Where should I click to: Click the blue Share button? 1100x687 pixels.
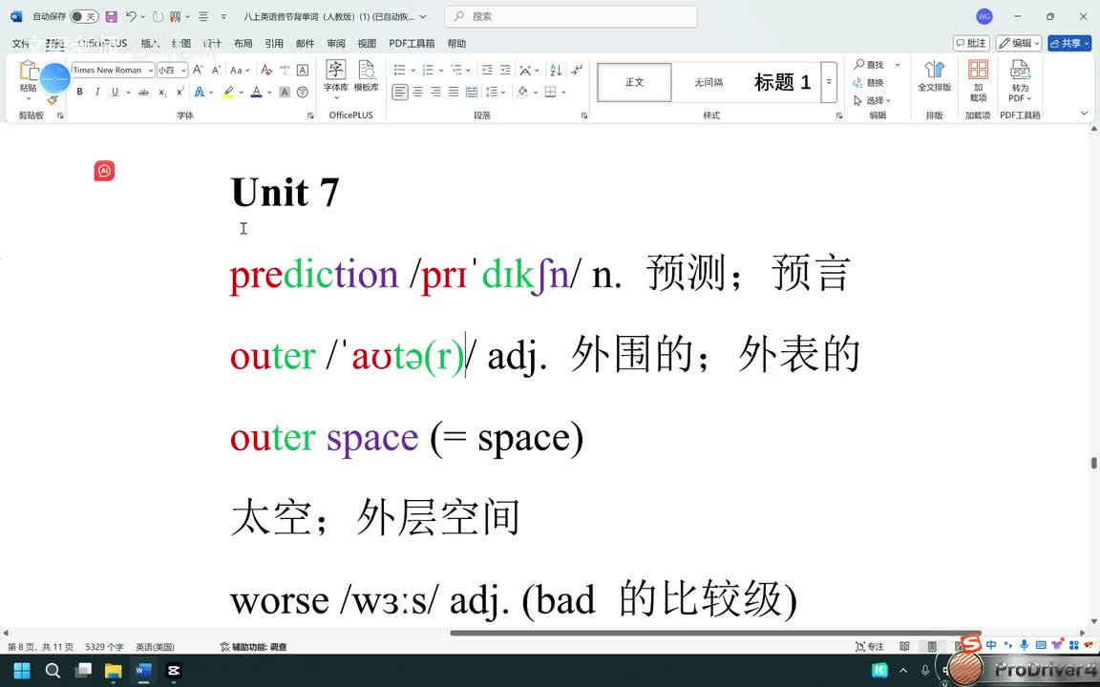click(1069, 44)
